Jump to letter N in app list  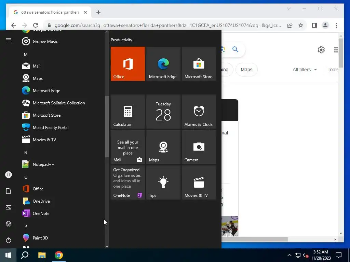(26, 152)
